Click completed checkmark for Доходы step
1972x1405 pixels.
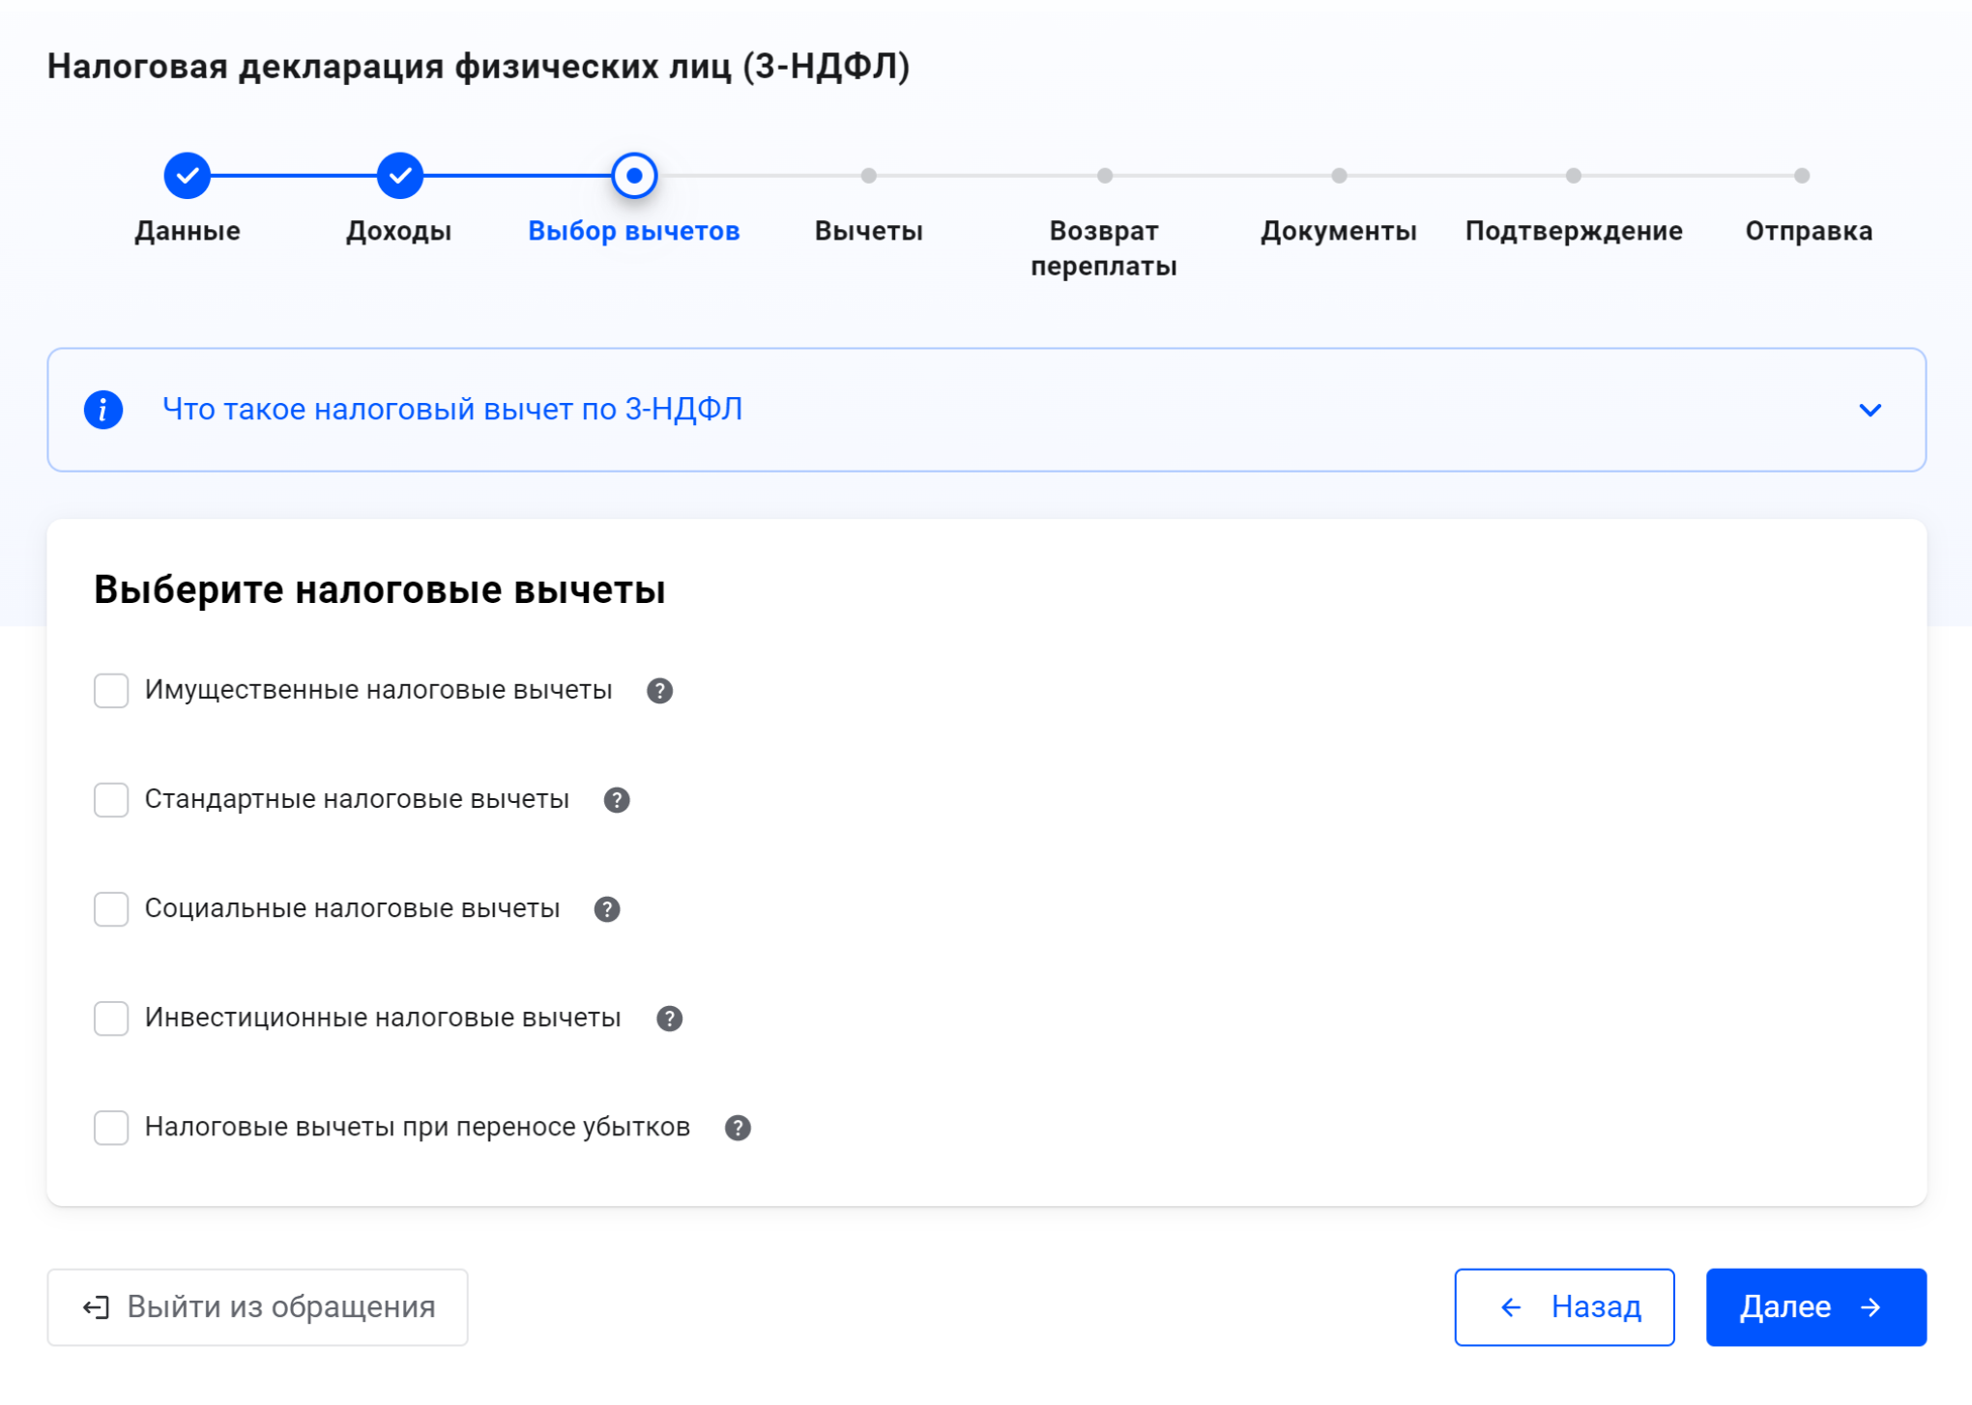coord(399,176)
